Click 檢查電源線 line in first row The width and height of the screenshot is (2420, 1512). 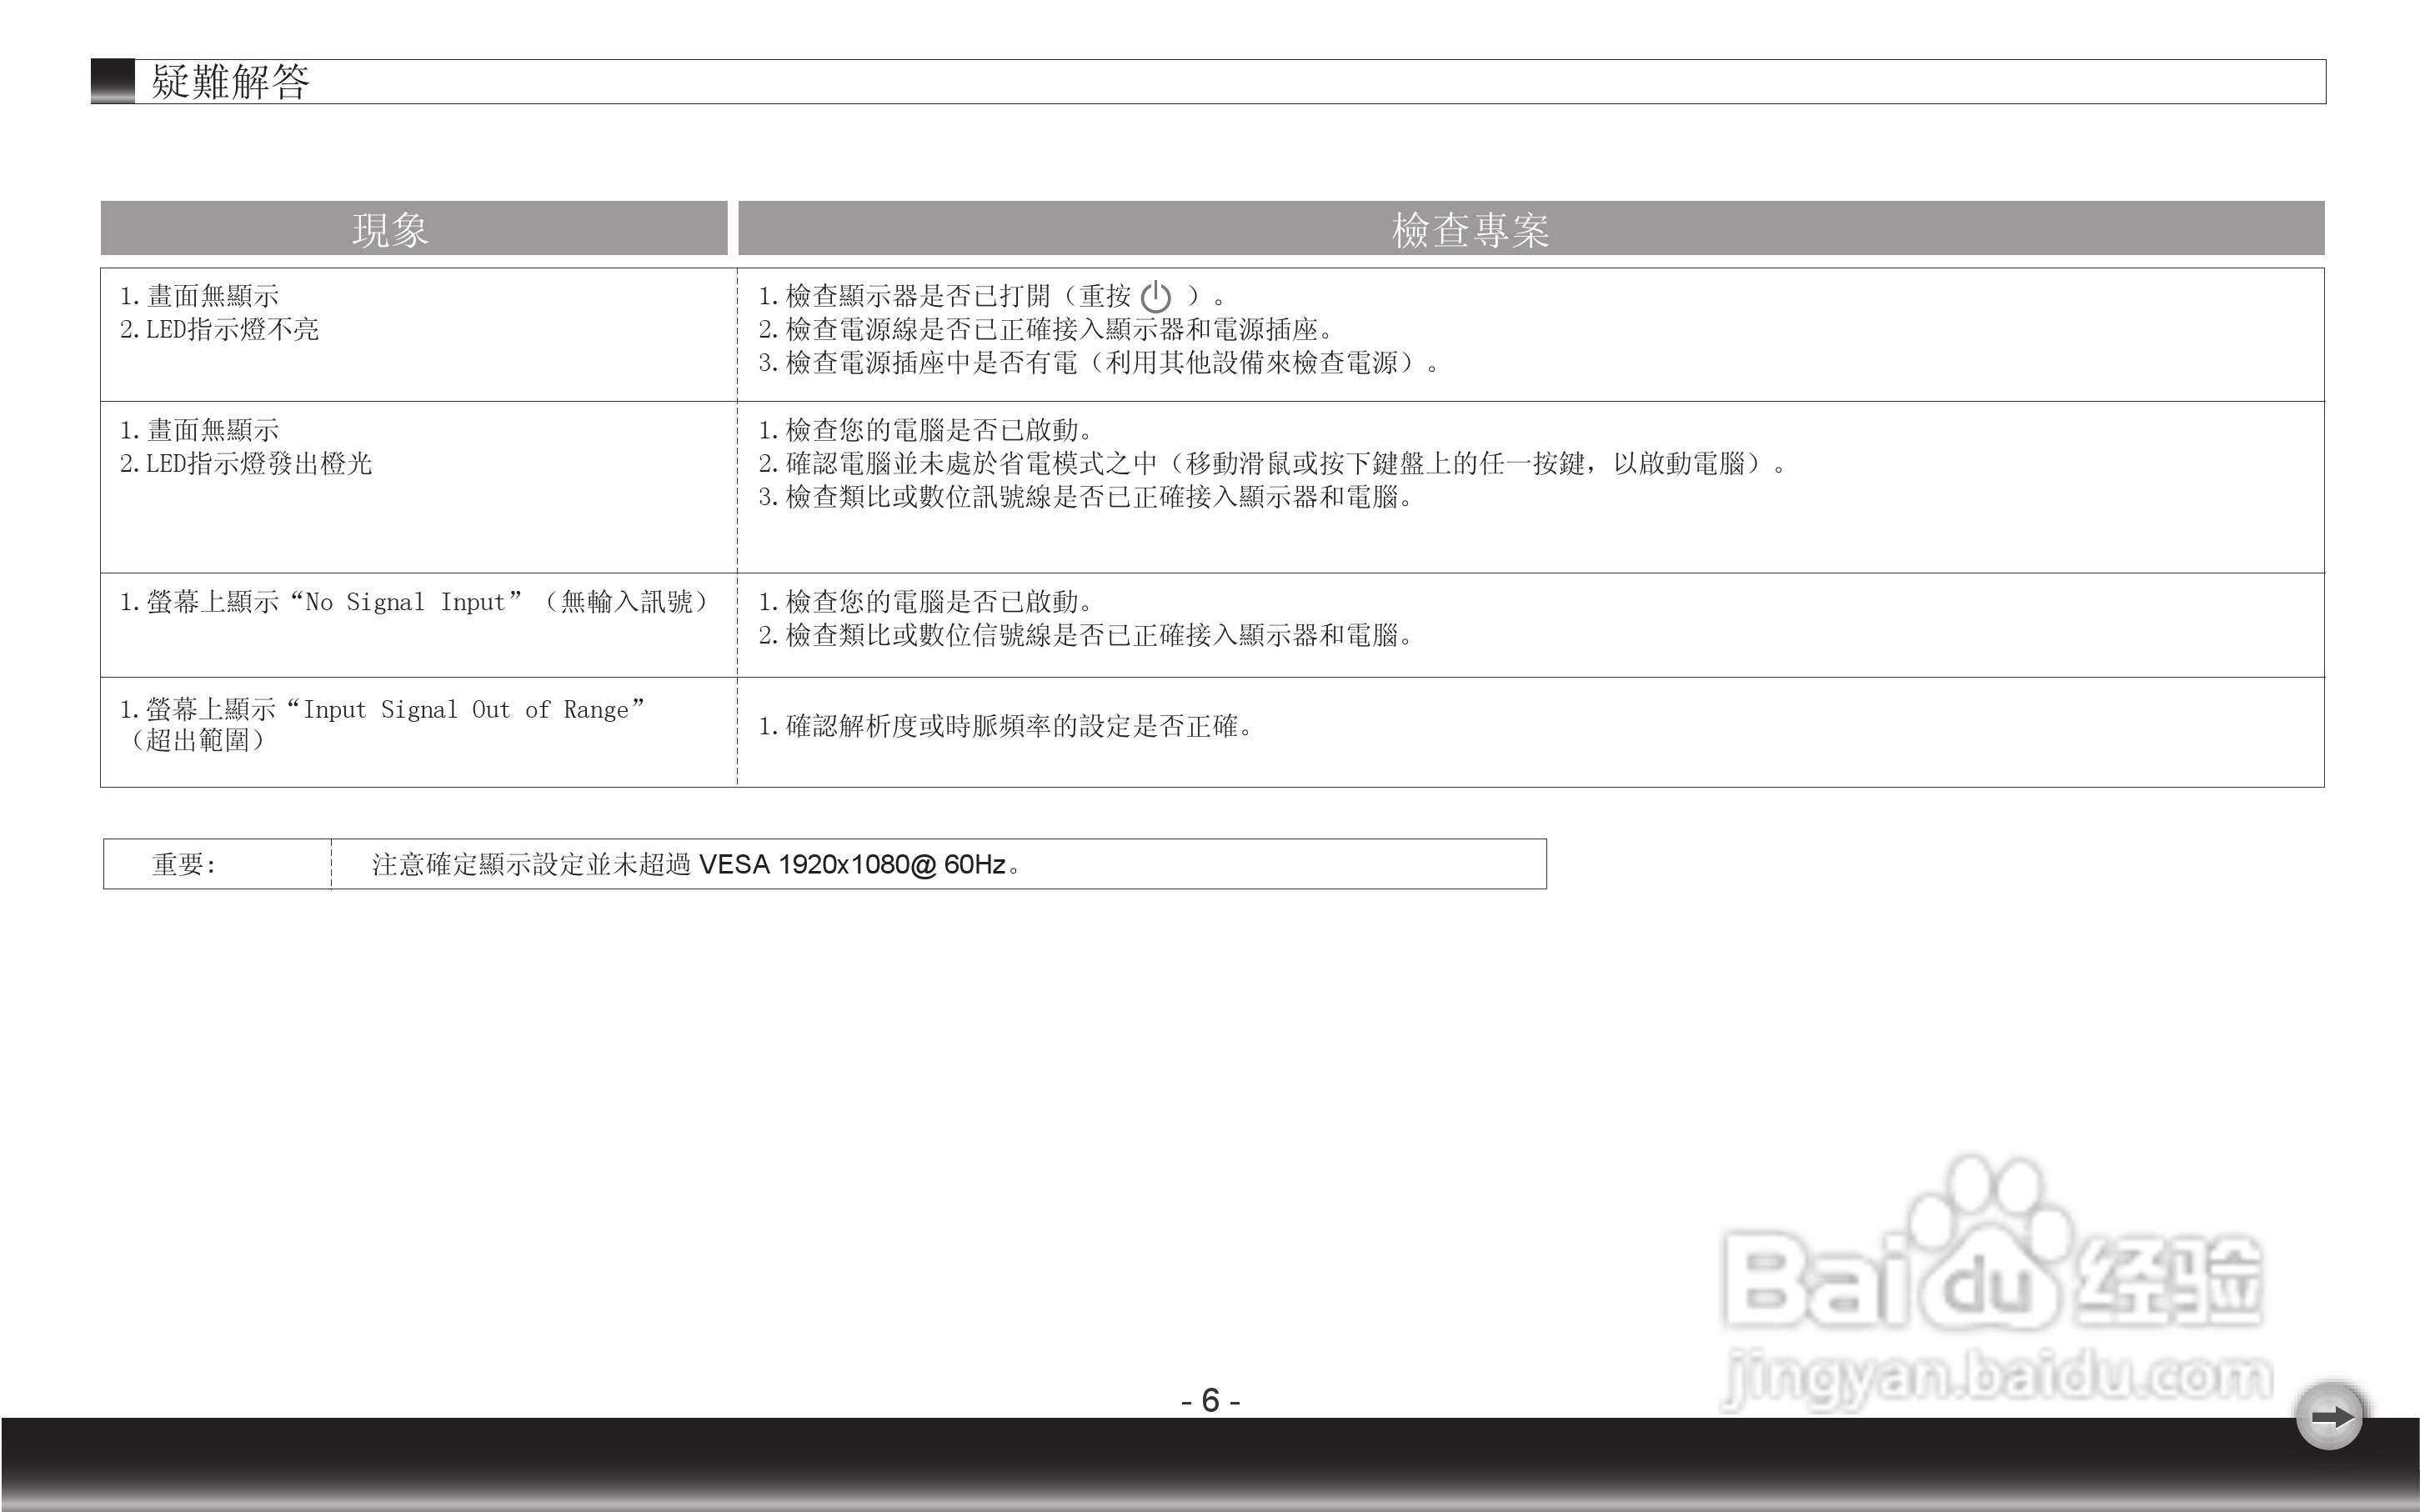point(1045,330)
